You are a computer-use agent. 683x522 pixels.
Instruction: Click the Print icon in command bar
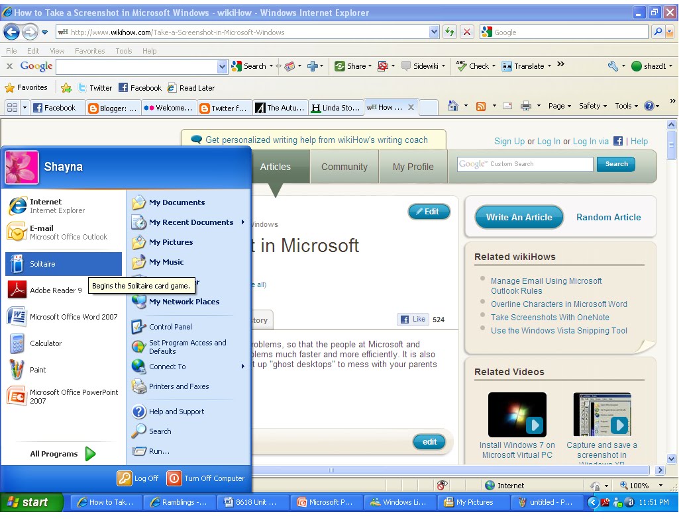(x=526, y=106)
